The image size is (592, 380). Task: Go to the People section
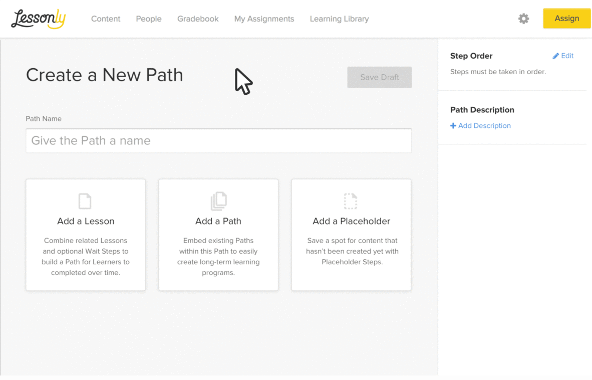(x=149, y=19)
